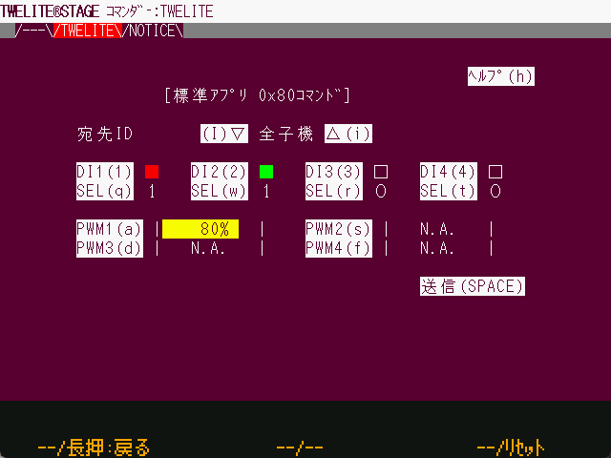Toggle SEL(w) select mask
Viewport: 611px width, 458px height.
[x=220, y=191]
